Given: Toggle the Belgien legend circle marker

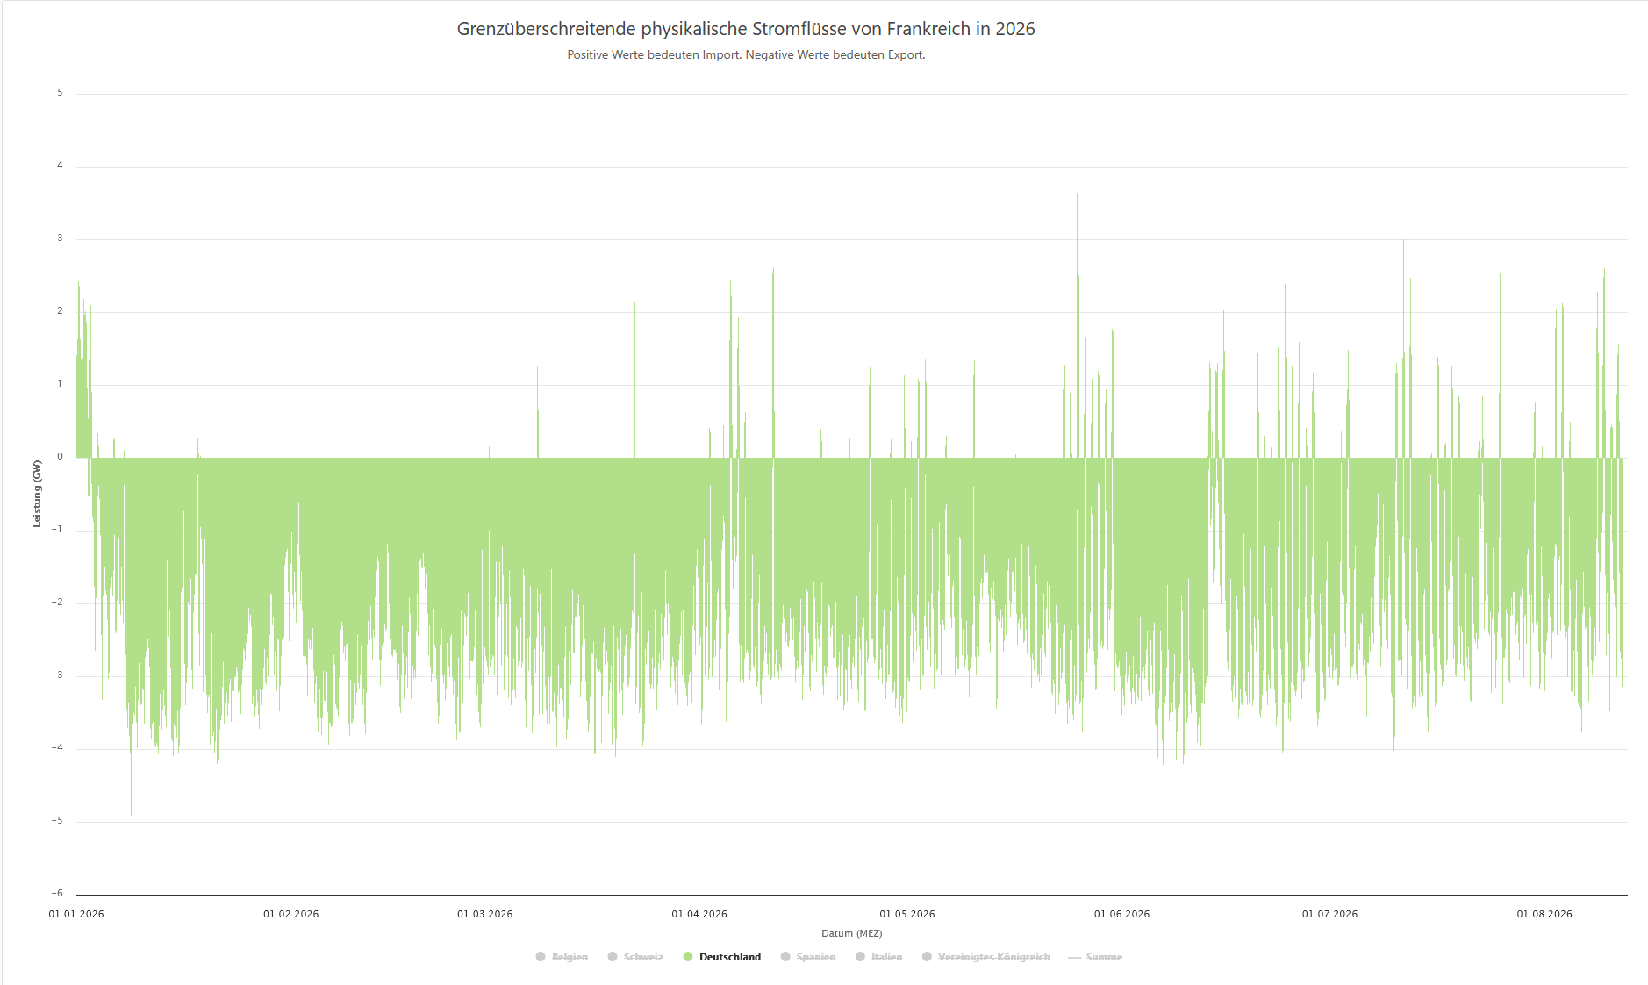Looking at the screenshot, I should (x=541, y=957).
